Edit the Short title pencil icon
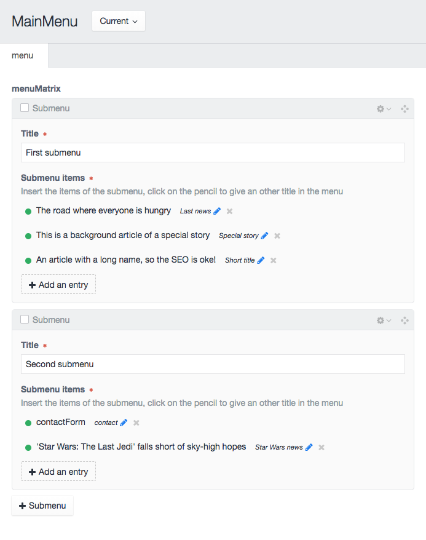Screen dimensions: 426x540 [x=261, y=260]
